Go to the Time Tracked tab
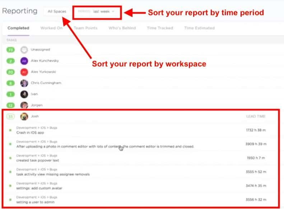This screenshot has width=284, height=209. pos(160,28)
